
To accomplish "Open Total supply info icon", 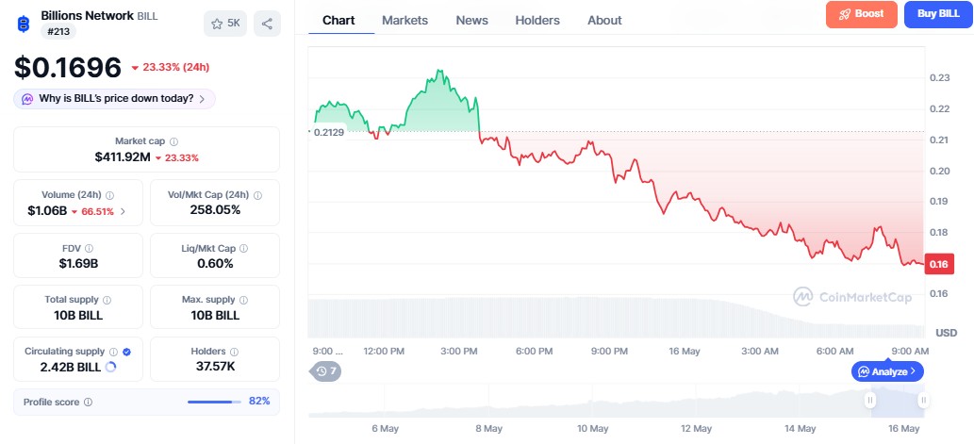I will pos(107,300).
